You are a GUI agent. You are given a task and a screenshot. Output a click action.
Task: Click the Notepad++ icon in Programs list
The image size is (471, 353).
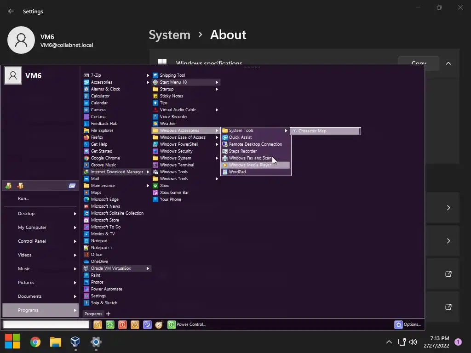tap(86, 248)
